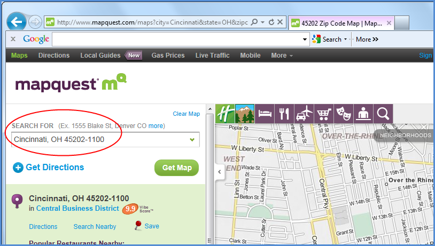Show hotels using the bed icon

(265, 114)
